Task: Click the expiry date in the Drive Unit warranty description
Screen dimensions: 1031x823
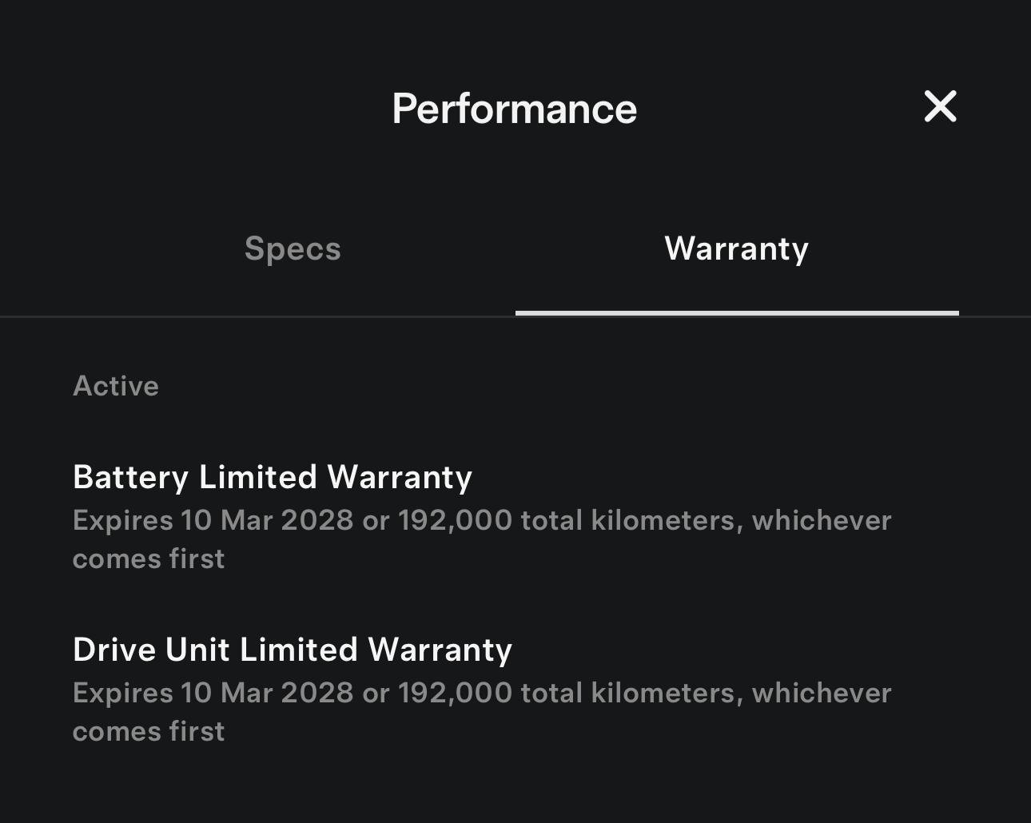Action: (x=267, y=693)
